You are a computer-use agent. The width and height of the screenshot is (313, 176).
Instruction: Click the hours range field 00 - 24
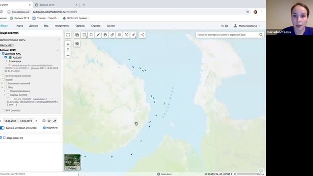coord(52,121)
